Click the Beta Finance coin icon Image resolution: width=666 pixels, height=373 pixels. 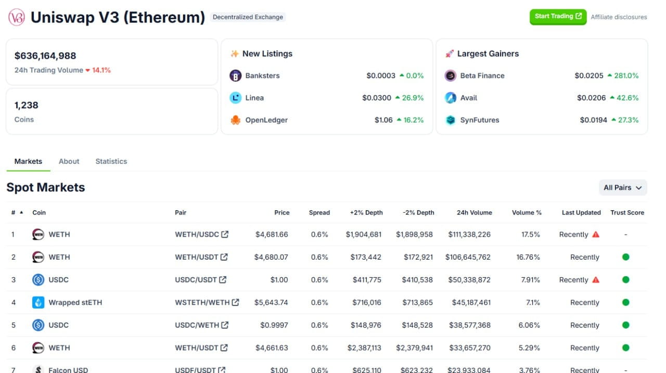(451, 75)
